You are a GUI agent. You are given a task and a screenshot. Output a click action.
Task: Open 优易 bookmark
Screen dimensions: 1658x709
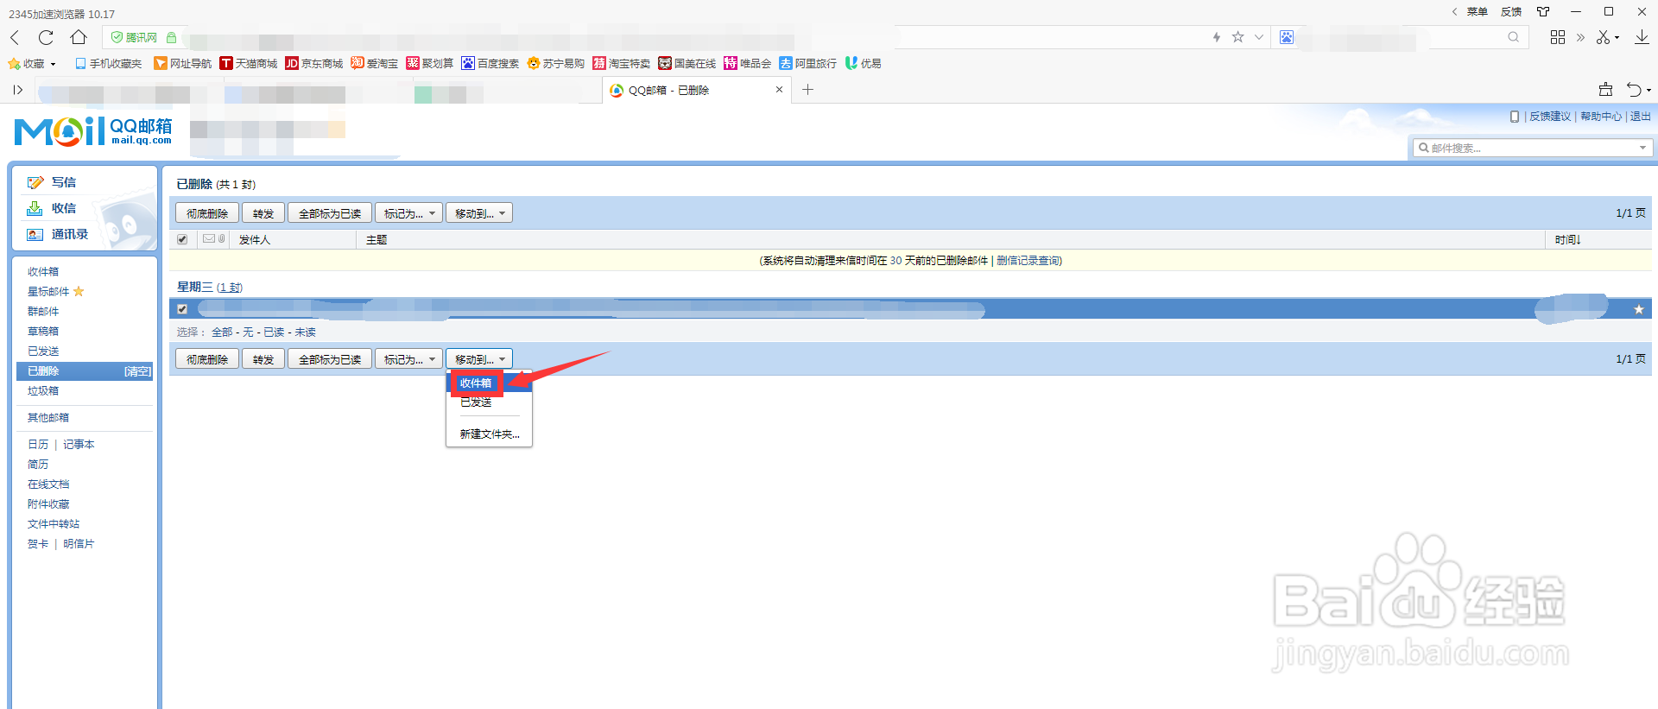click(x=864, y=63)
